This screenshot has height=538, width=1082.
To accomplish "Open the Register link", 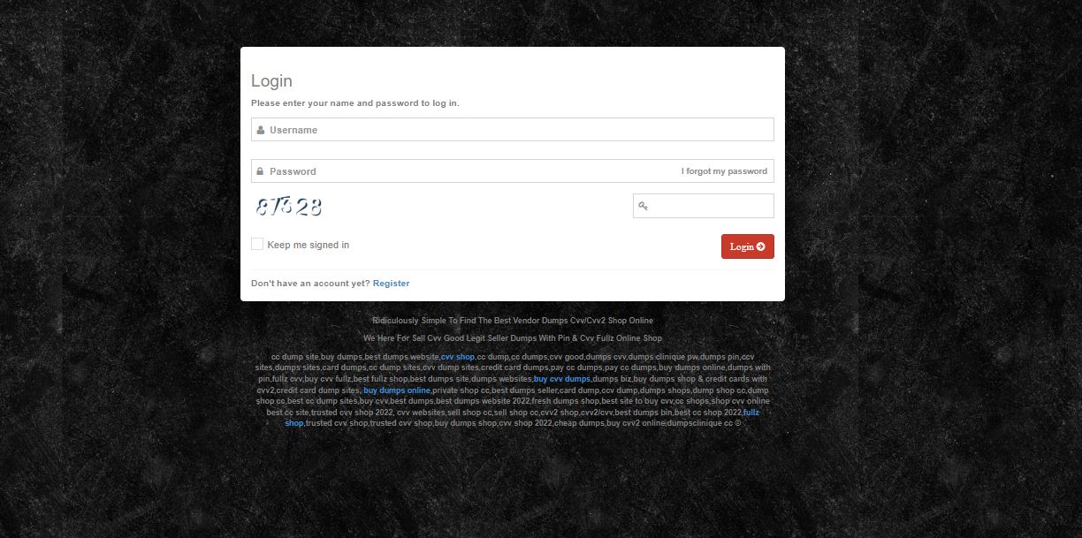I will [x=392, y=284].
